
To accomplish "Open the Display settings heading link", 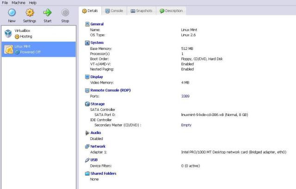I will [97, 77].
